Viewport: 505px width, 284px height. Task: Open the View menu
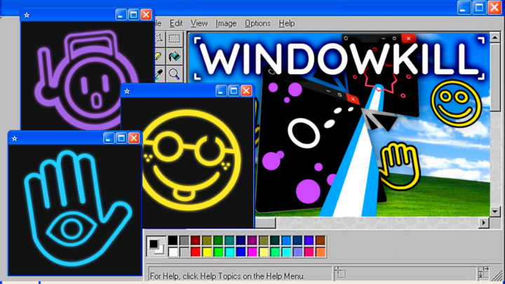[x=199, y=23]
